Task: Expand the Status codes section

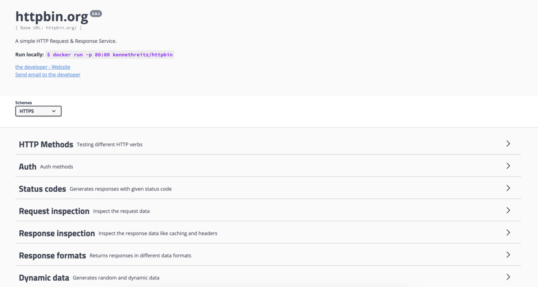Action: click(42, 189)
